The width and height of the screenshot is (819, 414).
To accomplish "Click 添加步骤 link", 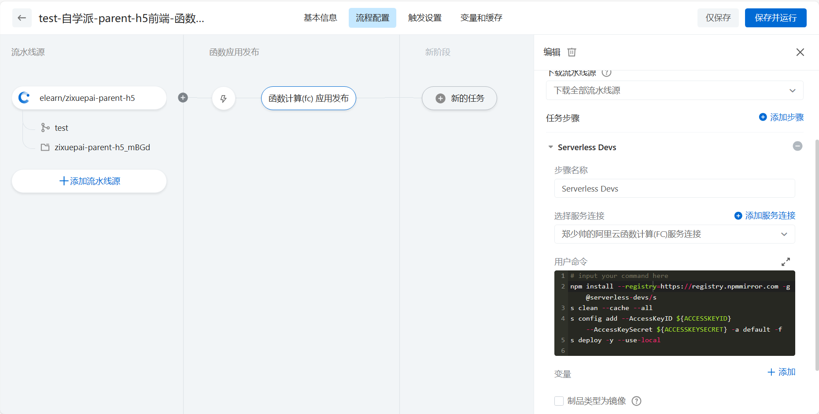I will pyautogui.click(x=782, y=117).
